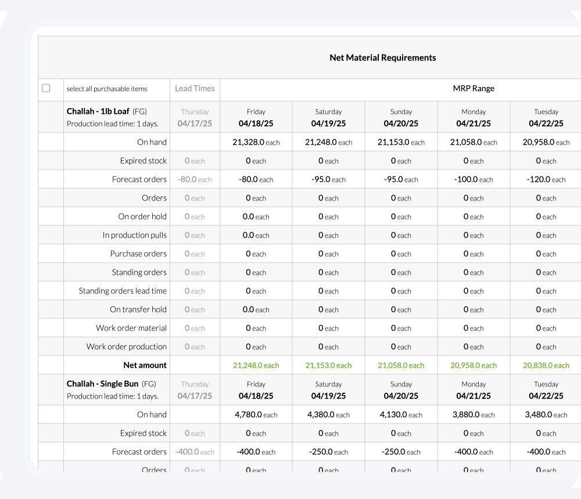
Task: Click the Expired stock label under Challah - 1lb Loaf
Action: pyautogui.click(x=143, y=160)
